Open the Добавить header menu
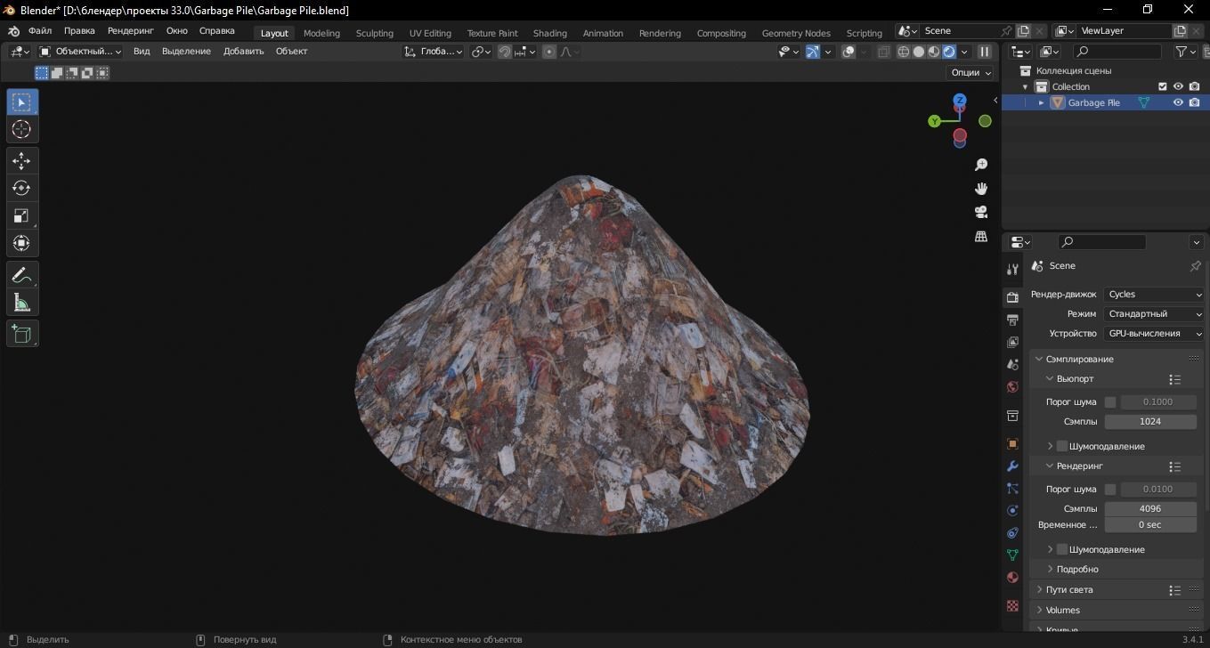Viewport: 1210px width, 648px height. click(x=243, y=52)
